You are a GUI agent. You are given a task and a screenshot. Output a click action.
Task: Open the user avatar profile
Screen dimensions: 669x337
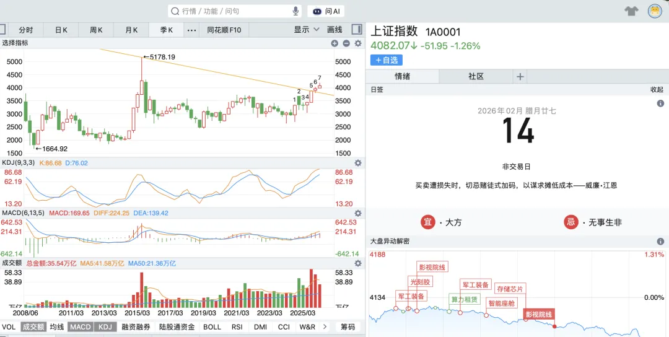pyautogui.click(x=655, y=11)
